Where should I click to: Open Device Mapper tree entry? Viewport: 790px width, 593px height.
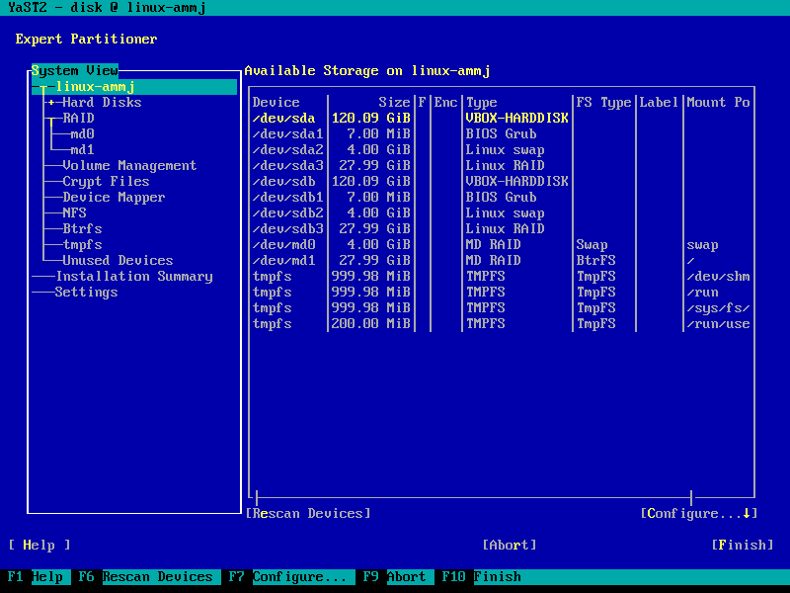(114, 197)
